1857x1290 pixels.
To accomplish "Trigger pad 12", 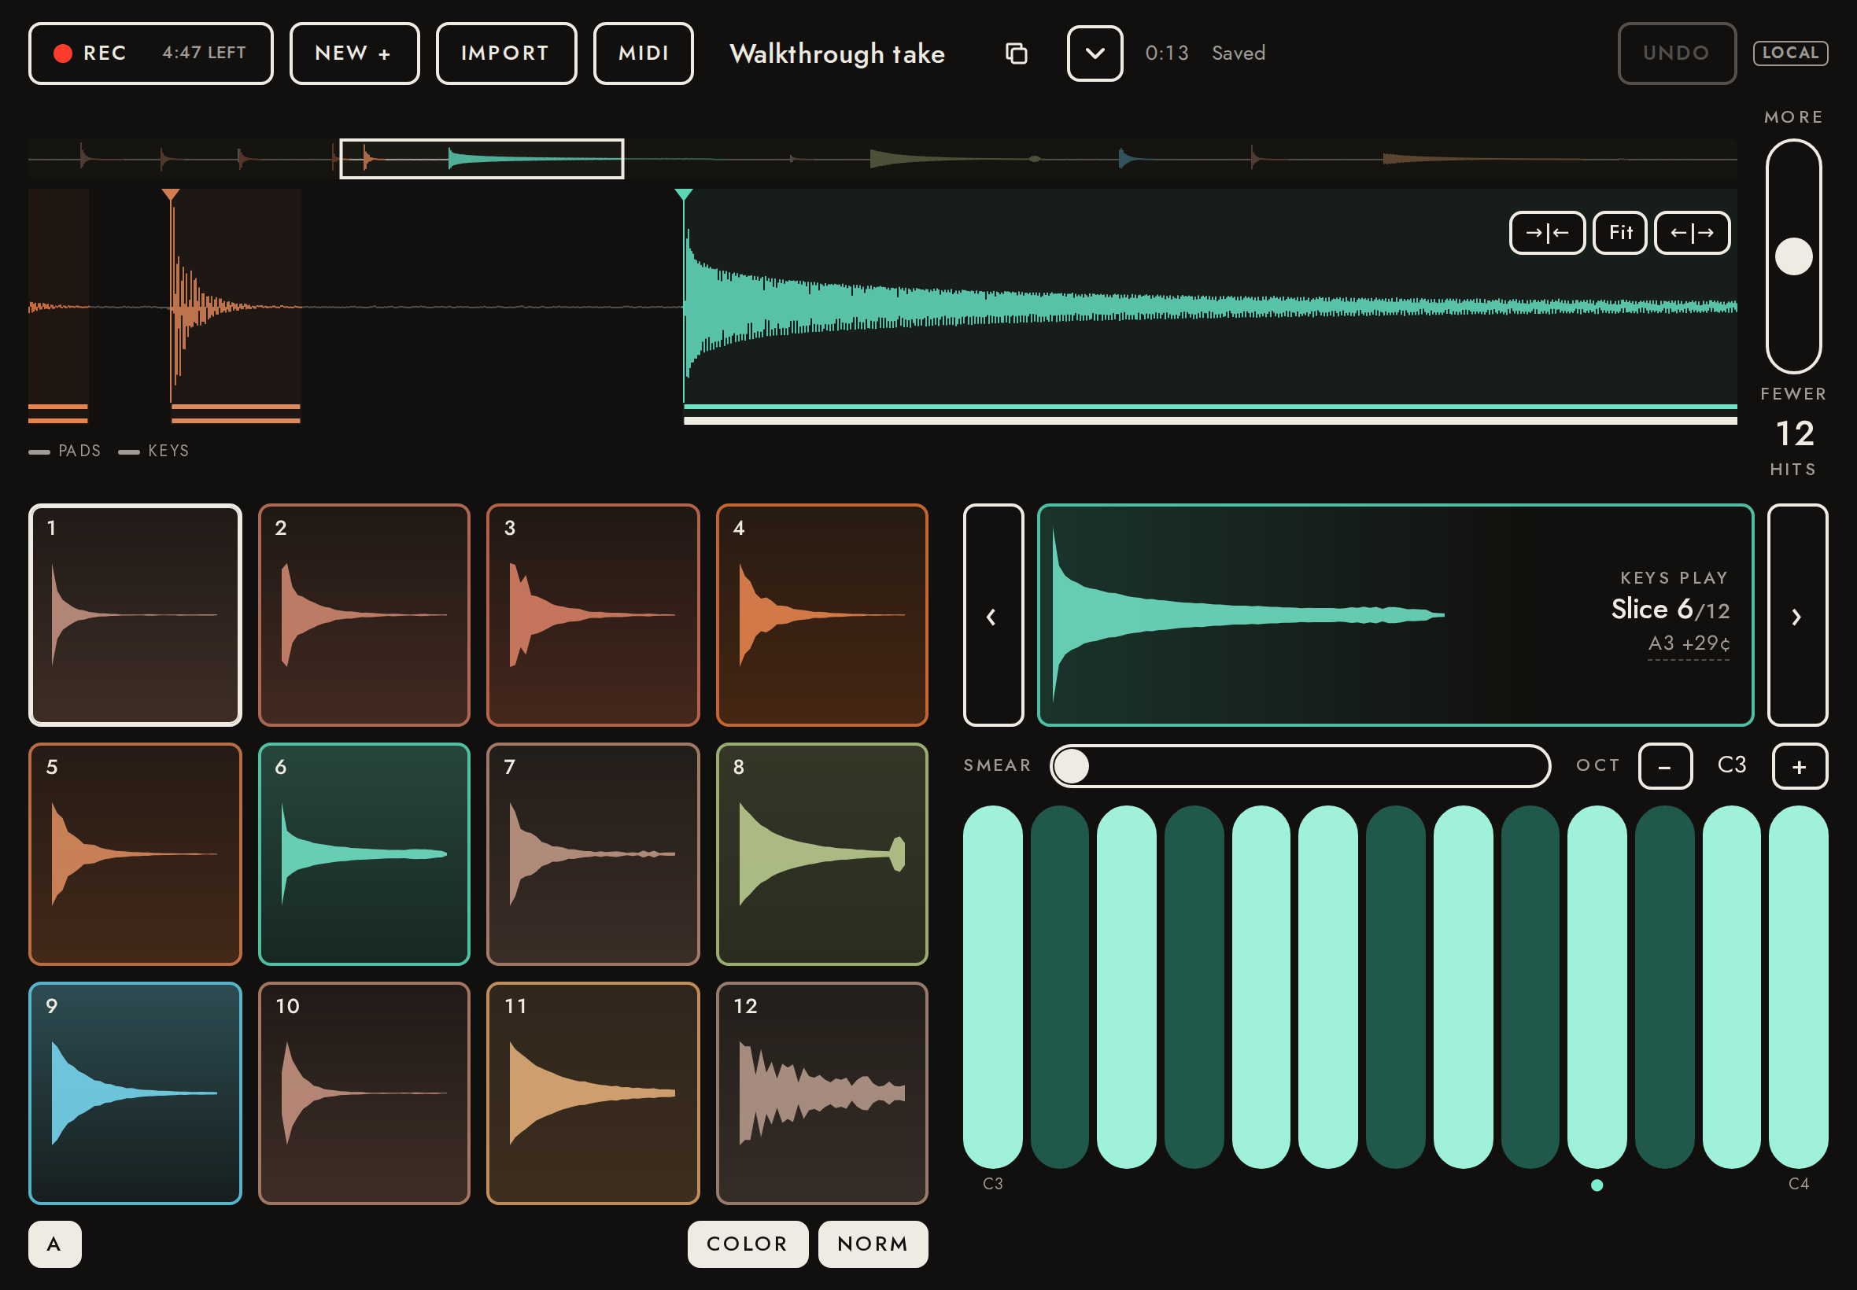I will (x=822, y=1093).
